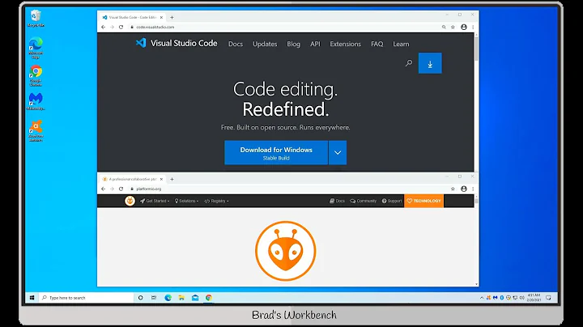Click Download for Windows Stable Build button
The image size is (583, 327).
[276, 152]
